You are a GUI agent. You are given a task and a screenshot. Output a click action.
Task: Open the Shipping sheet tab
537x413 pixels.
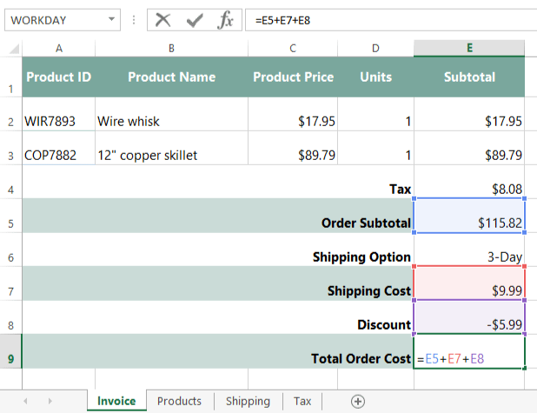(248, 401)
